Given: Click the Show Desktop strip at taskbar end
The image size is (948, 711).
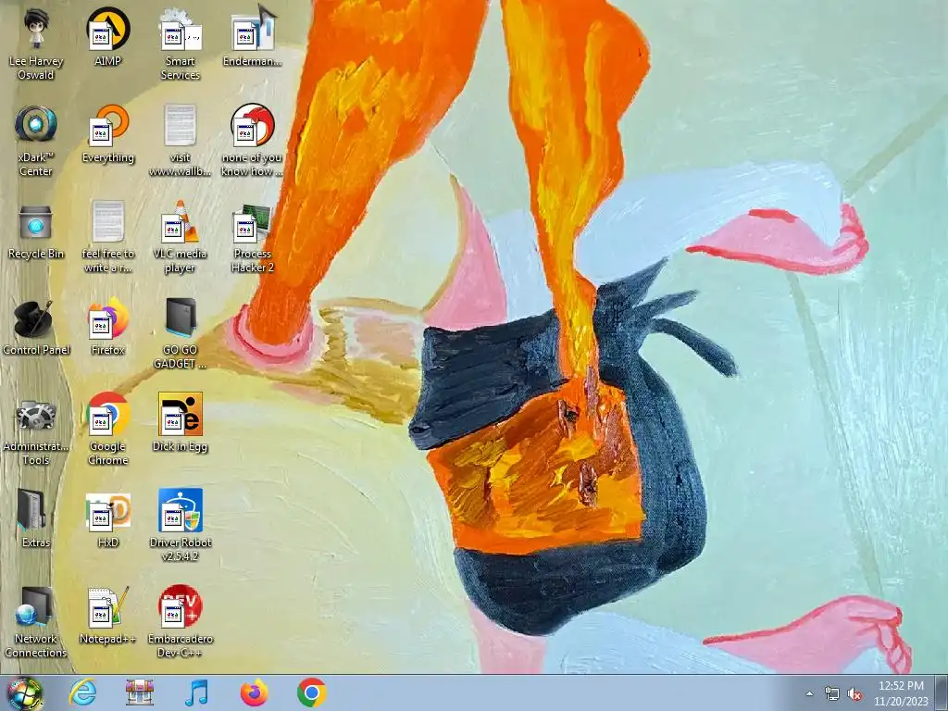Looking at the screenshot, I should pyautogui.click(x=942, y=692).
